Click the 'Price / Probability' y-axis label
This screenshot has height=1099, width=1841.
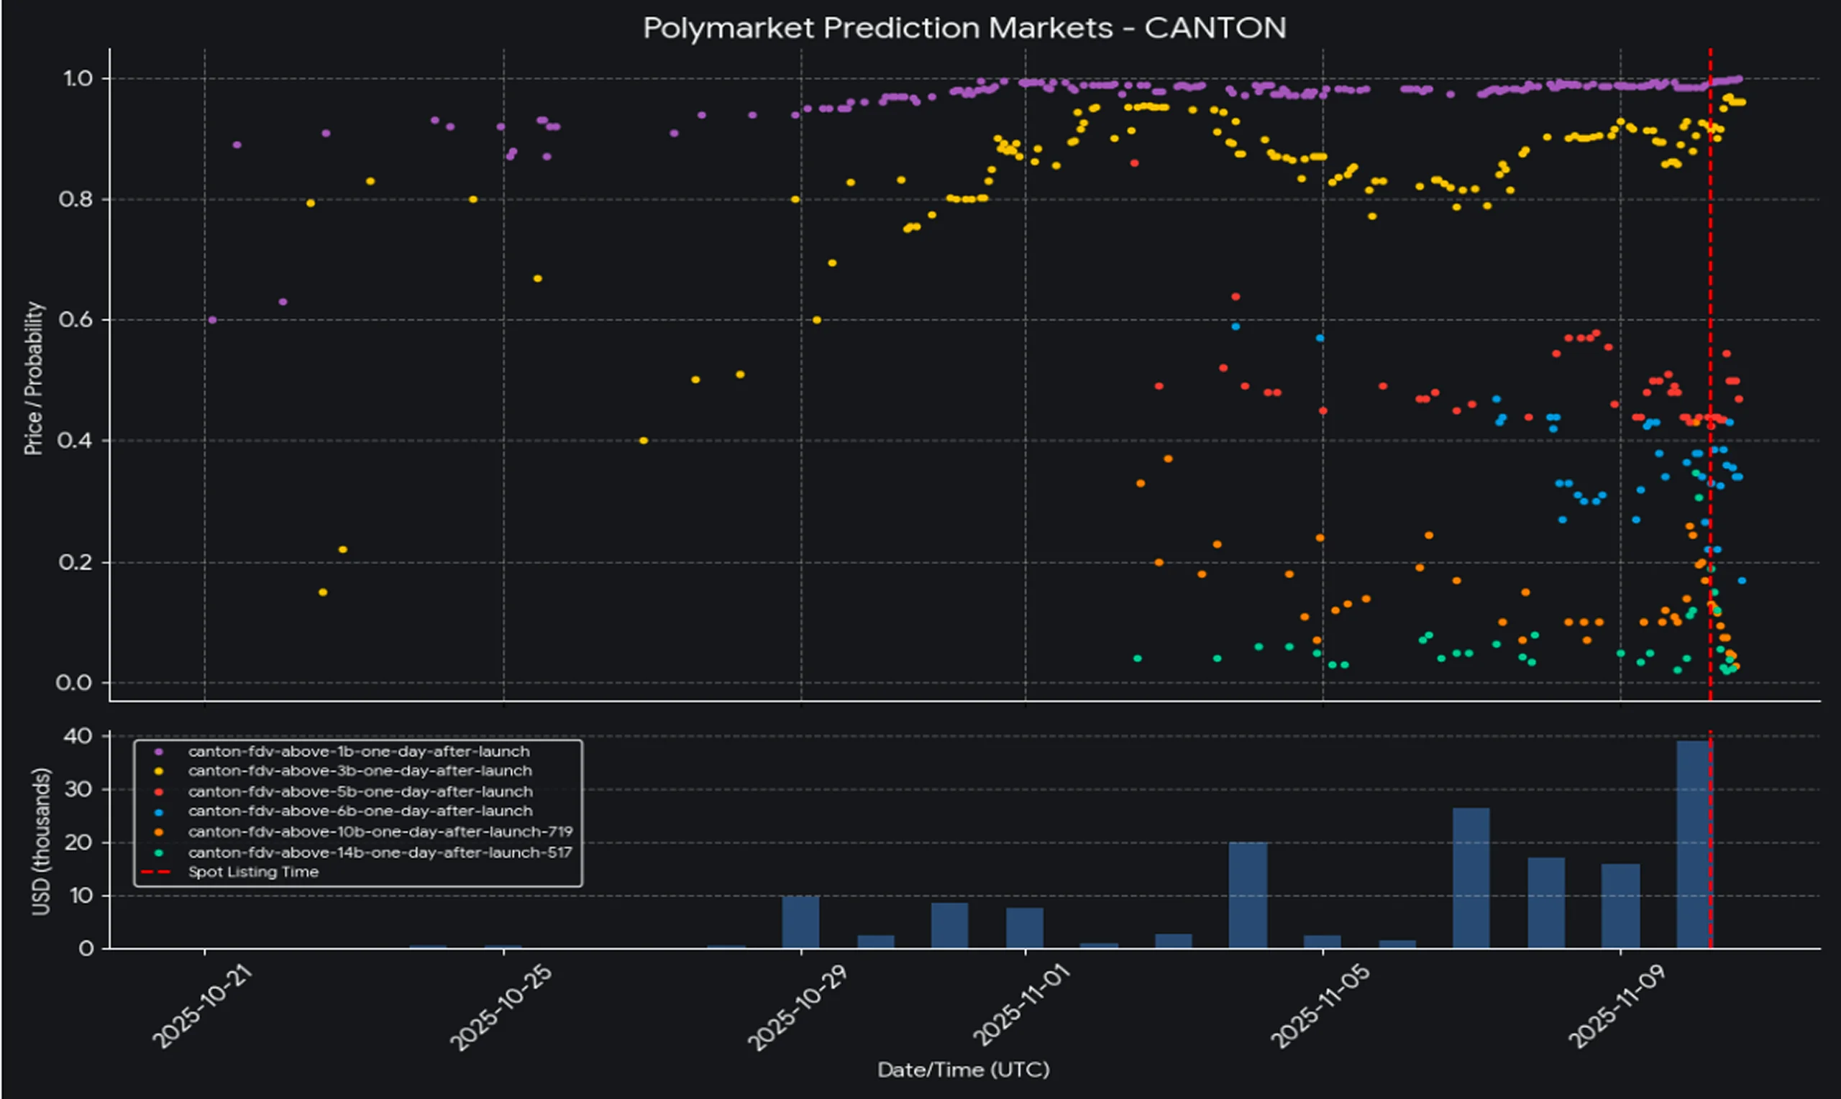[33, 377]
